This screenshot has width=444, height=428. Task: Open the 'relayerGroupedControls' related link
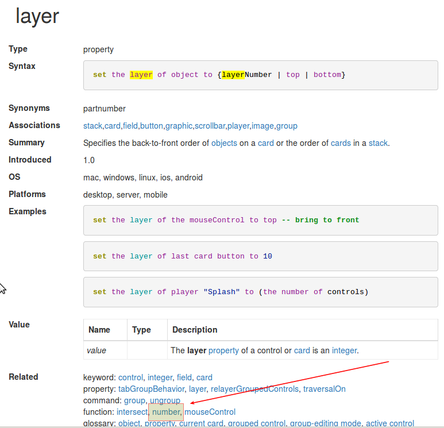tap(254, 389)
